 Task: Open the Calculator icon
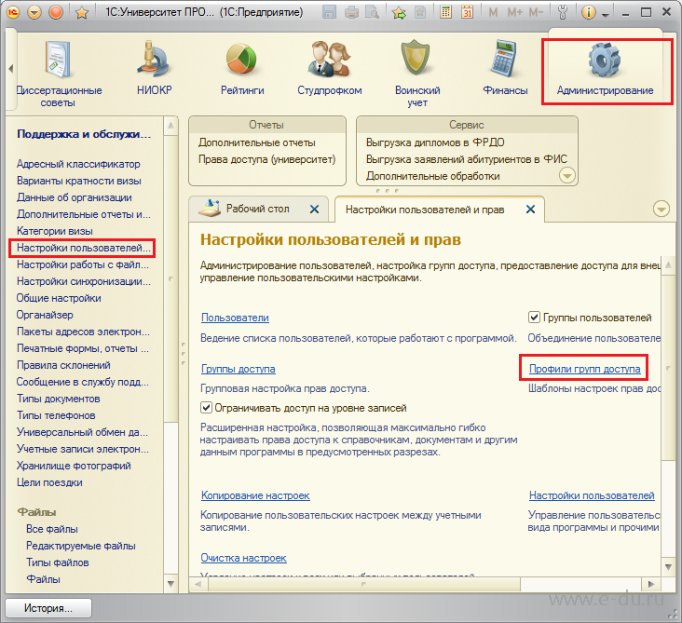[445, 12]
